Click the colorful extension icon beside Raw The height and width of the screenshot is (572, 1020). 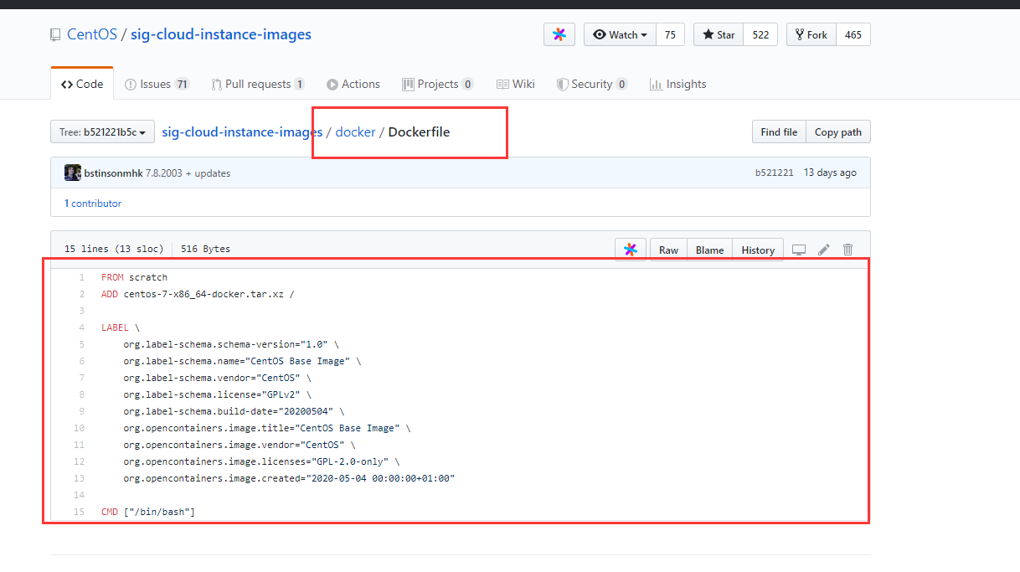click(x=631, y=250)
